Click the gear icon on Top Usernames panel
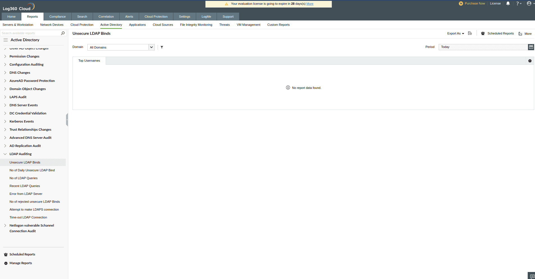535x279 pixels. click(x=530, y=61)
